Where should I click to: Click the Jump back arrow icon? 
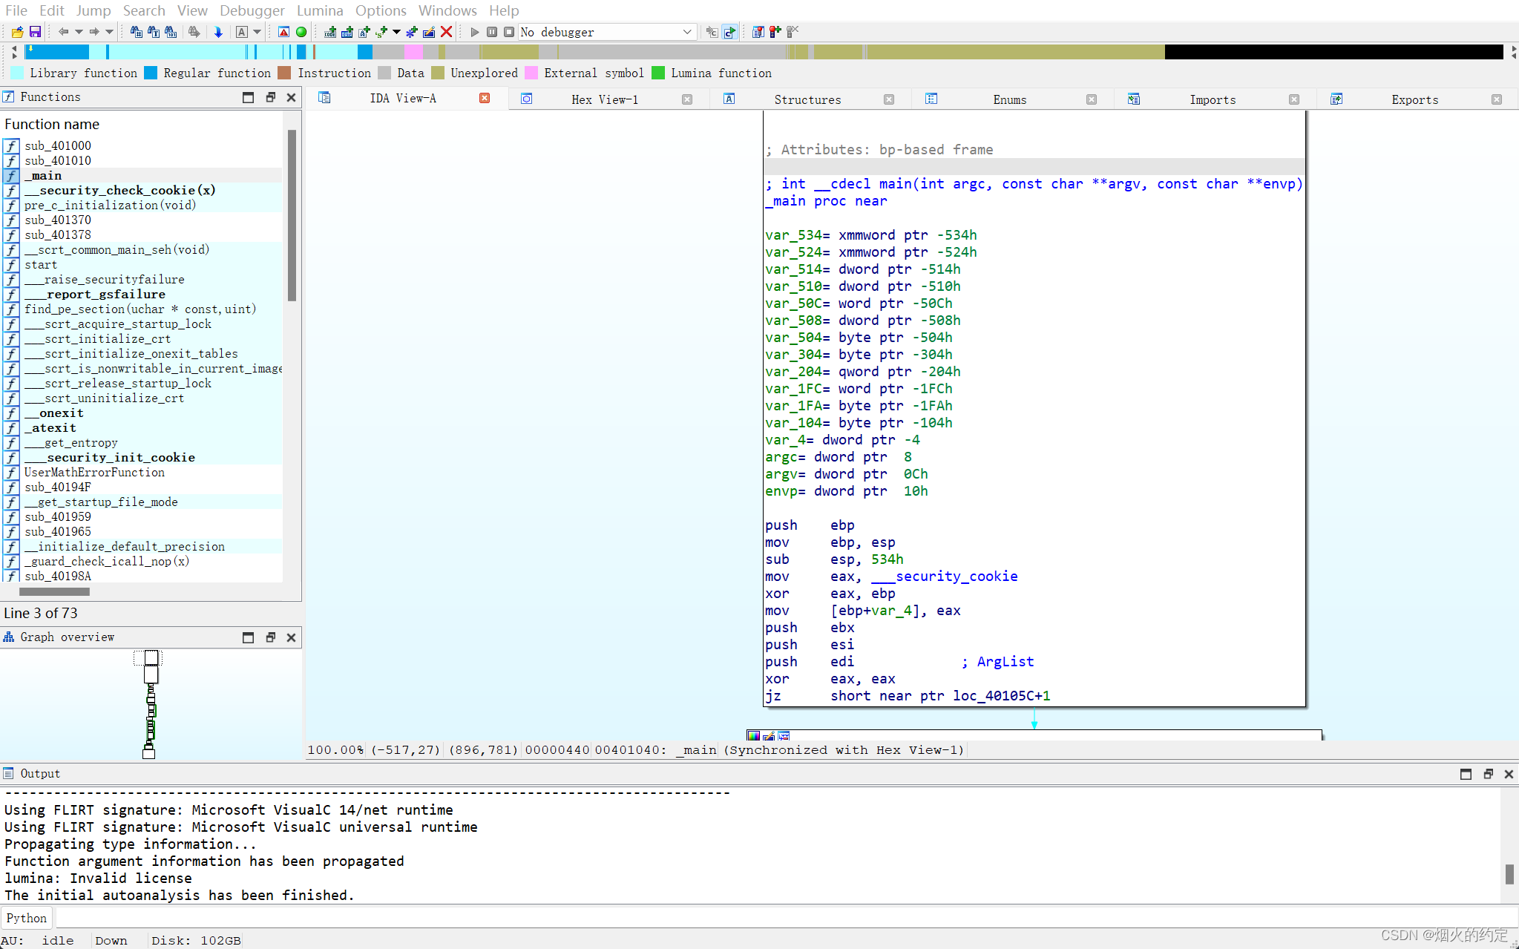[x=63, y=32]
